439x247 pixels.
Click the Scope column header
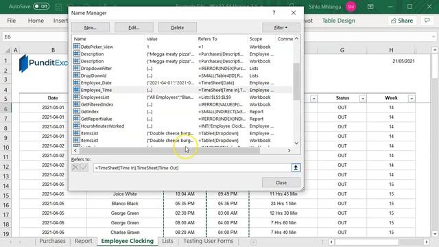pos(261,39)
